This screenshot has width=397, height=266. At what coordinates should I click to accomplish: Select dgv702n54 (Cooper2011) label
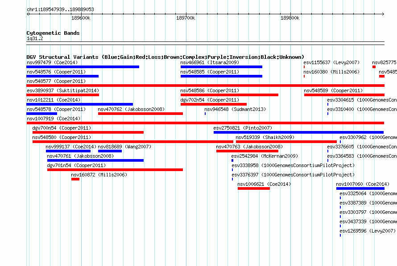coord(210,100)
